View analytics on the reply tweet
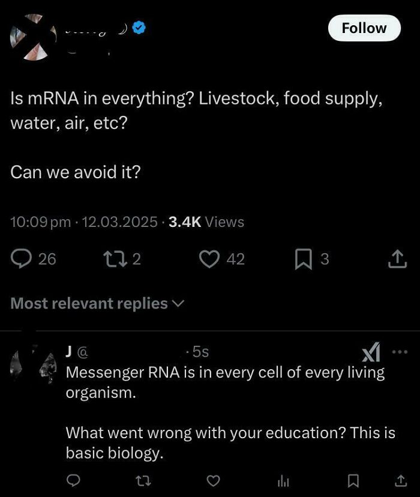The width and height of the screenshot is (420, 497). (282, 480)
